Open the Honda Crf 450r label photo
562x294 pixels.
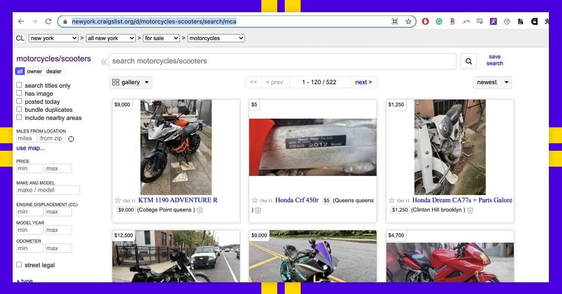(313, 147)
